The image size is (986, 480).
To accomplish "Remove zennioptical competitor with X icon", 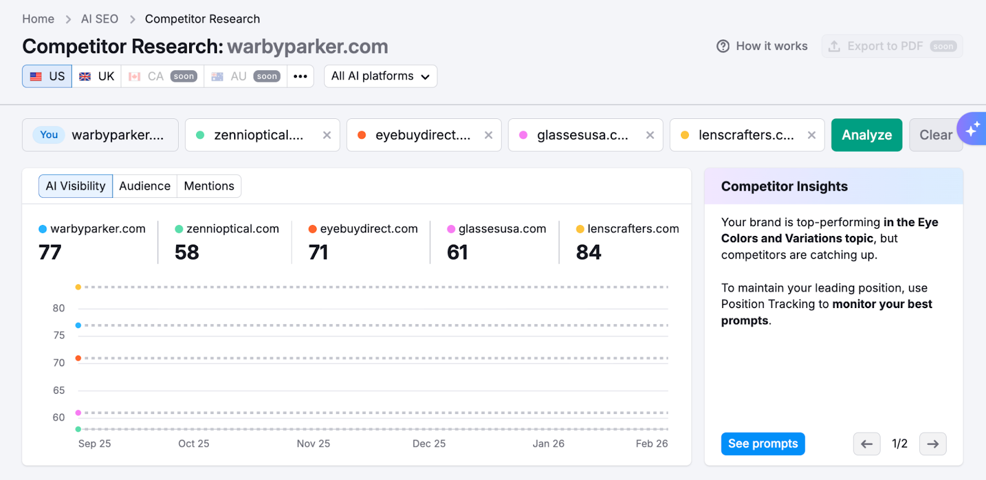I will (327, 135).
